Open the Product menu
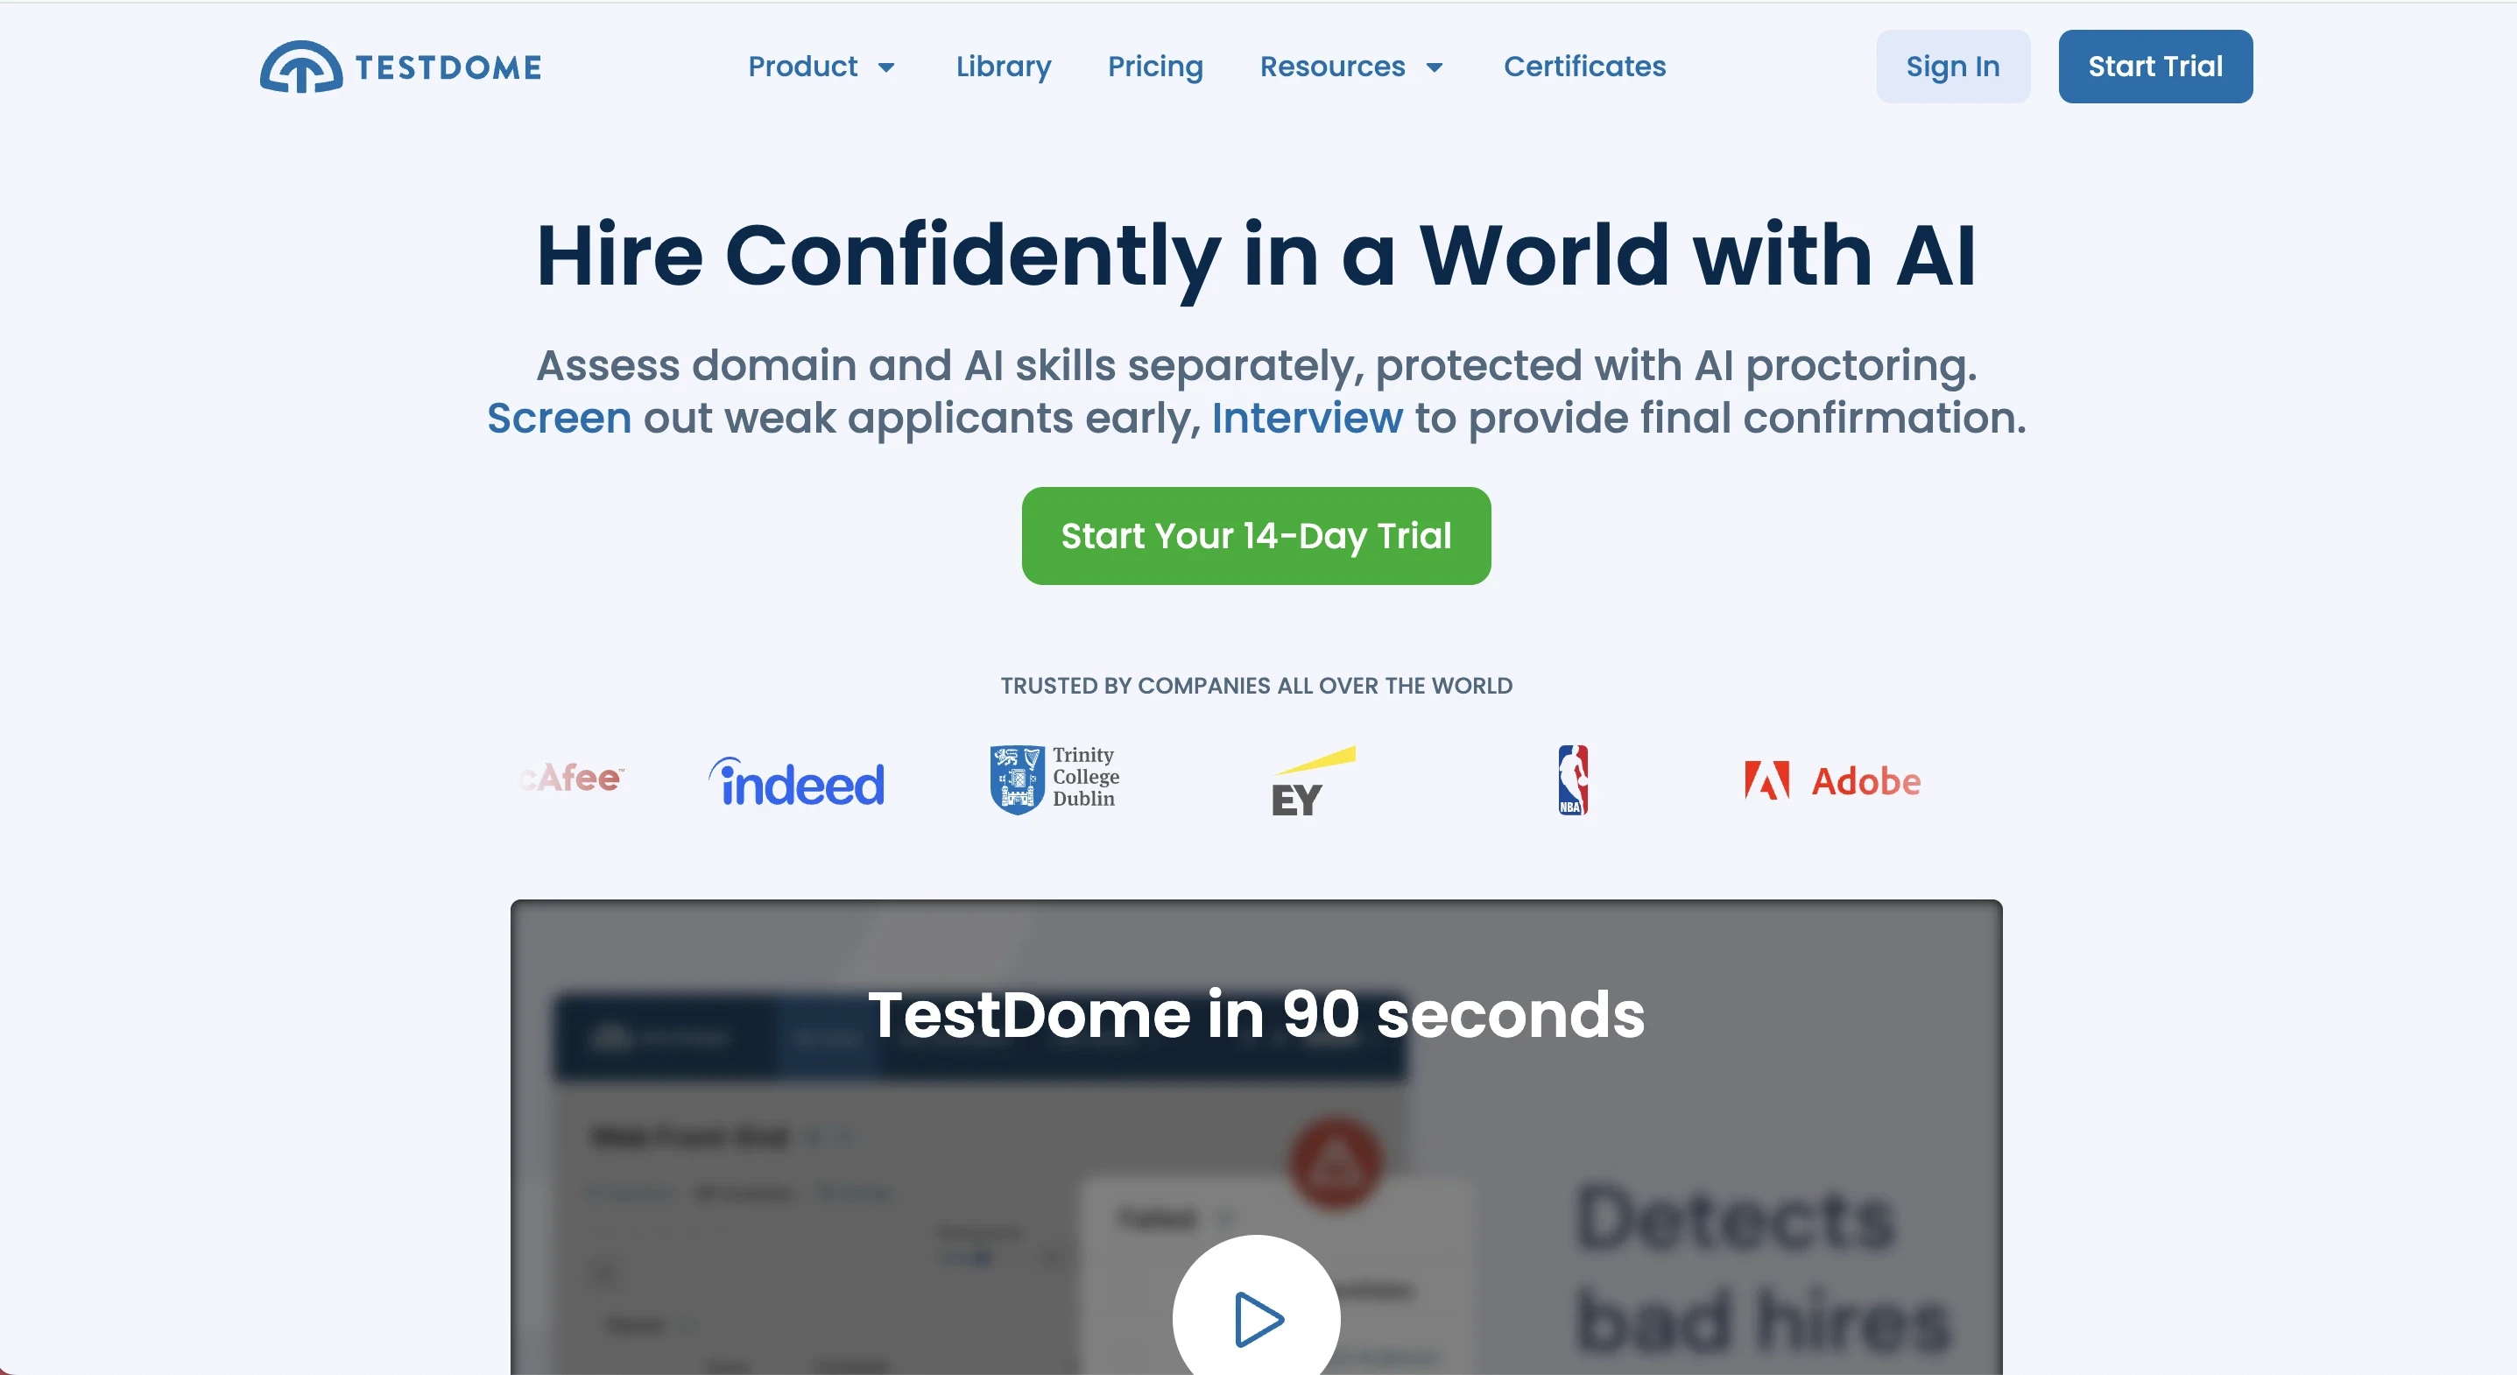 (x=802, y=67)
